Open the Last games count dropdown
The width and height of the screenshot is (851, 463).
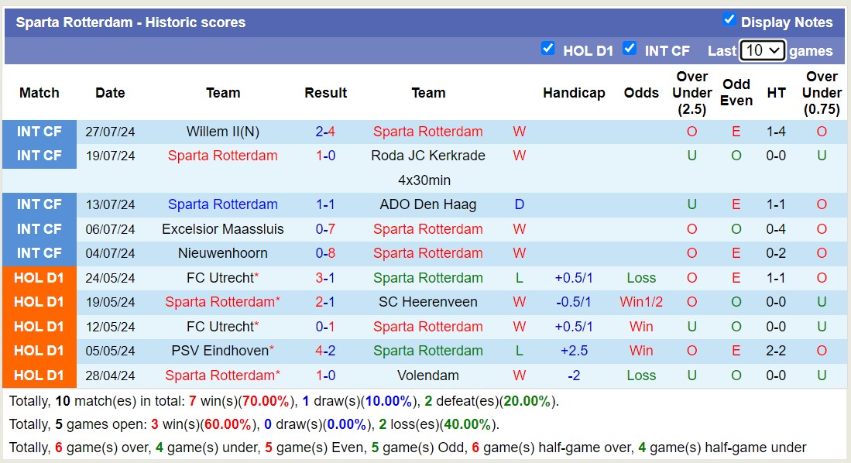[x=762, y=51]
